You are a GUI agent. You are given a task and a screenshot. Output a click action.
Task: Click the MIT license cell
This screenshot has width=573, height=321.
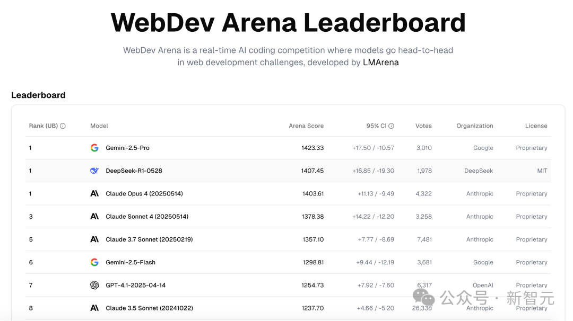coord(542,171)
